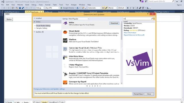Screen dimensions: 184x103
Task: Go to results page 3
Action: (x=92, y=86)
